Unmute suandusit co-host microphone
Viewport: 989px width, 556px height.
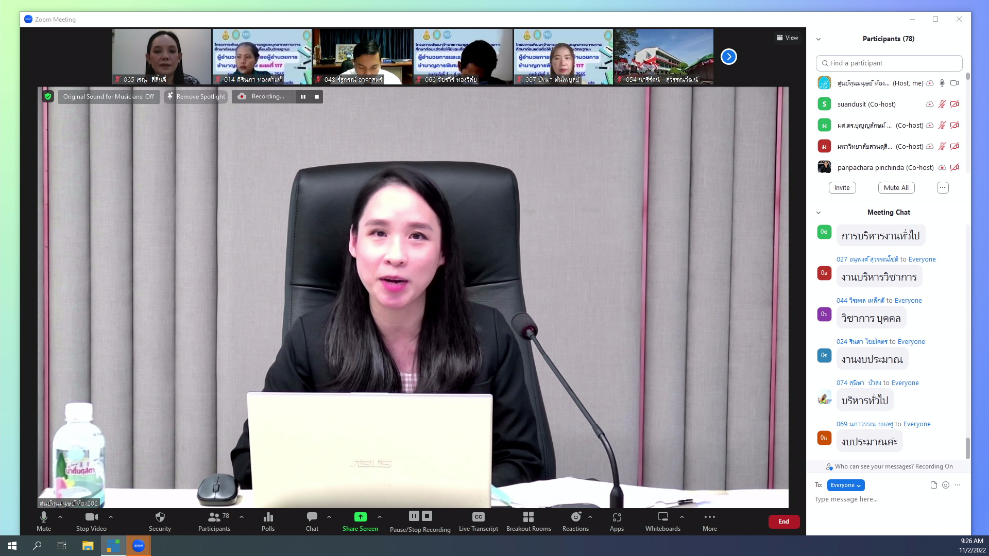click(x=942, y=104)
